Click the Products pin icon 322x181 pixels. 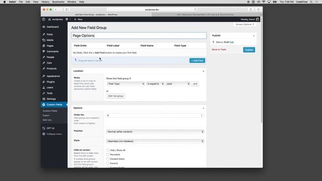tap(44, 68)
